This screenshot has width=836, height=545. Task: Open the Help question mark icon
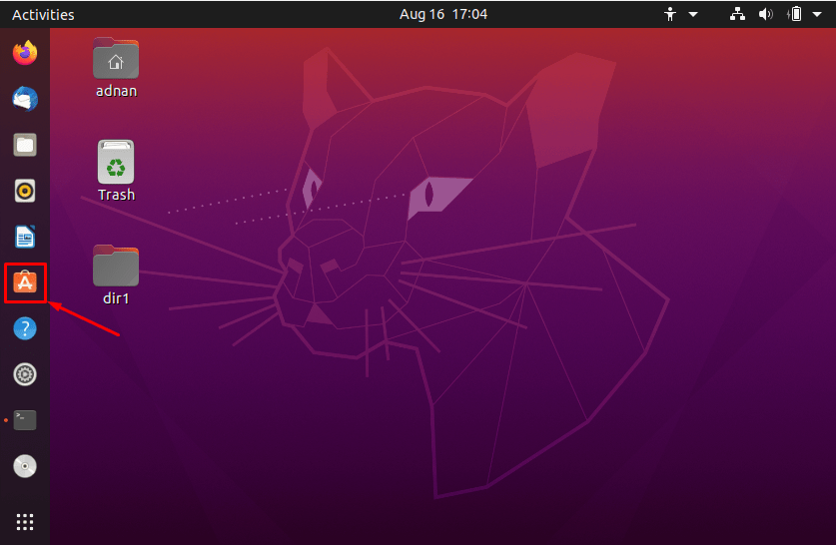click(x=25, y=328)
